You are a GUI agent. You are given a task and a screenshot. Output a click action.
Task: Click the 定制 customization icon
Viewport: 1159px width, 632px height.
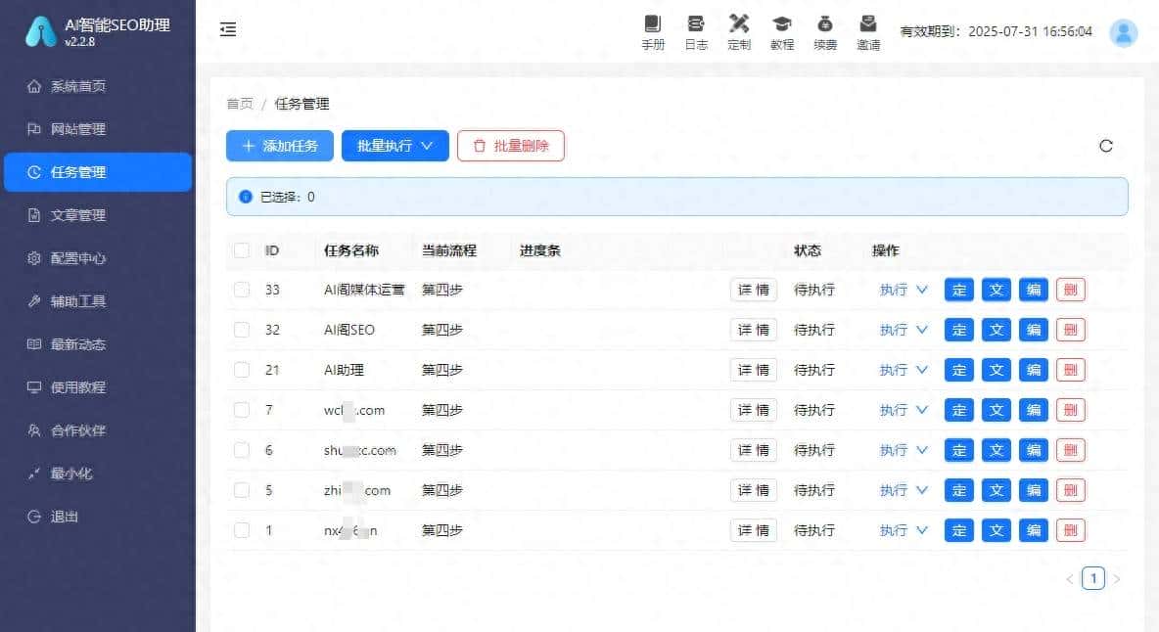tap(739, 29)
